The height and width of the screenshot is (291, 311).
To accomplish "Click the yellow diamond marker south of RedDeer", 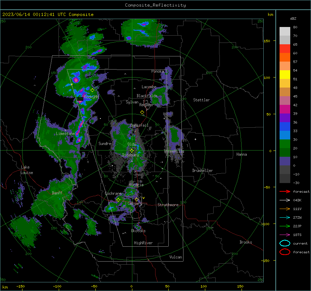I will [x=142, y=112].
